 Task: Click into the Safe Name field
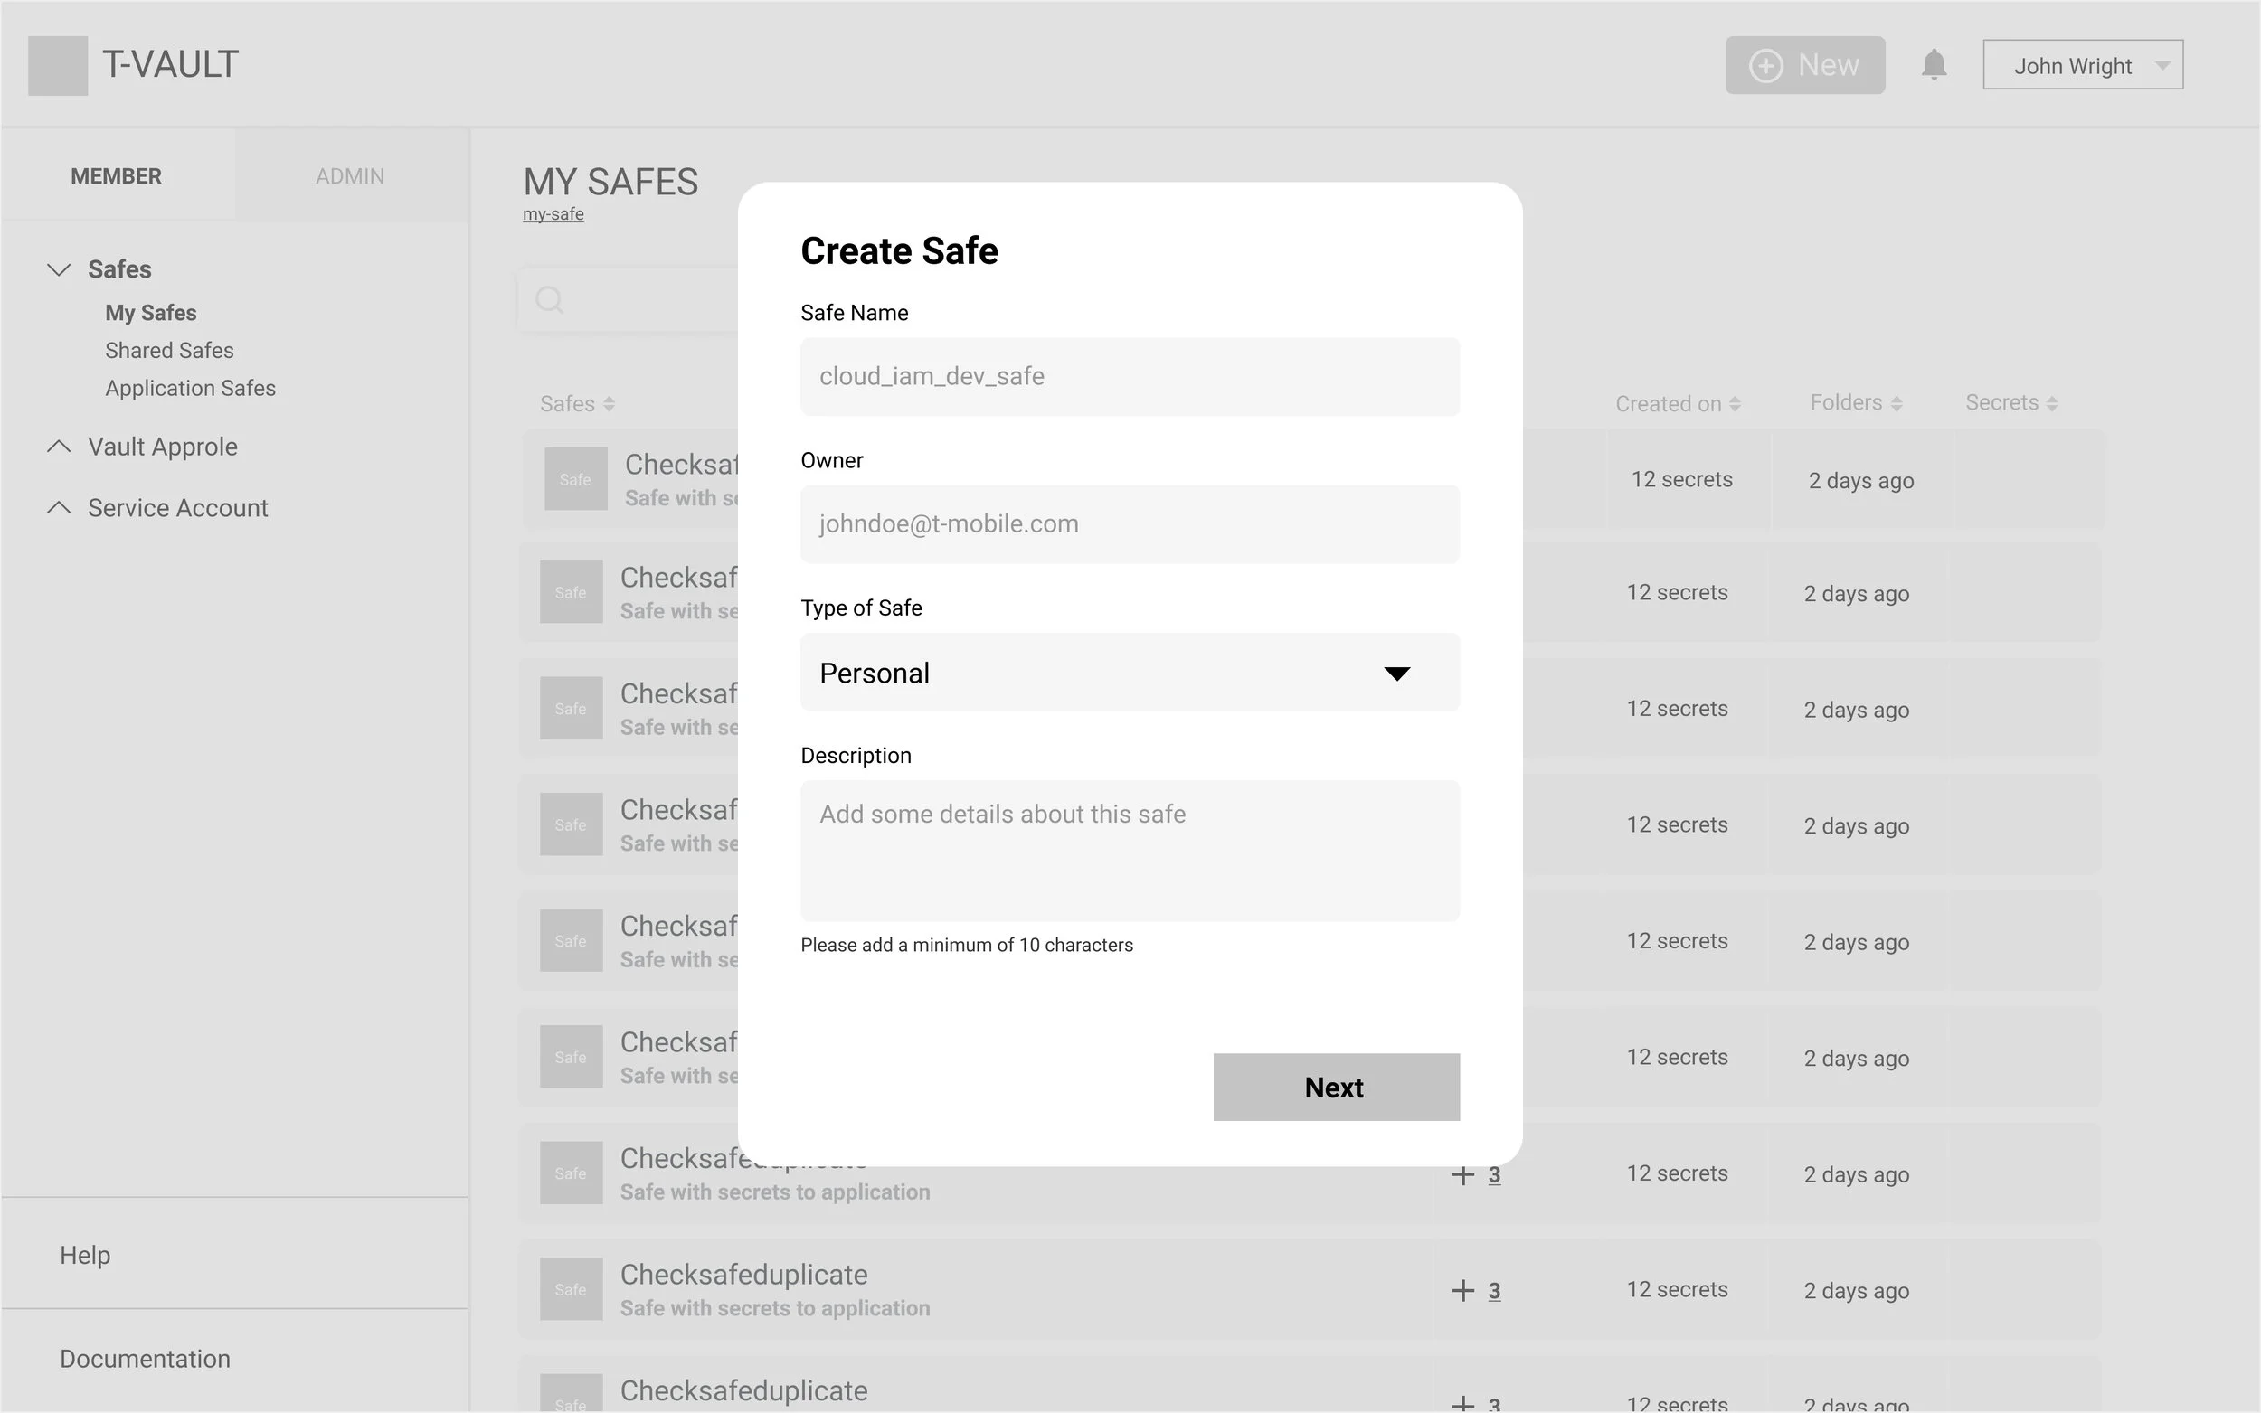tap(1129, 377)
